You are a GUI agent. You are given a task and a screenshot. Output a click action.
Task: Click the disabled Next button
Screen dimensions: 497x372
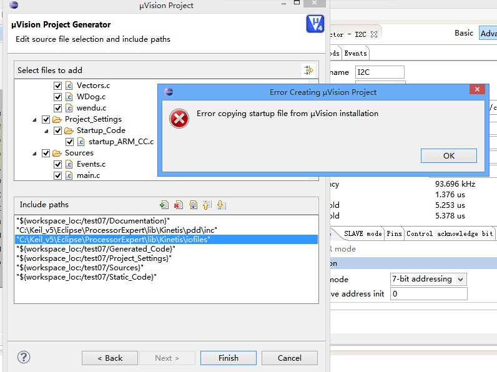(x=167, y=358)
